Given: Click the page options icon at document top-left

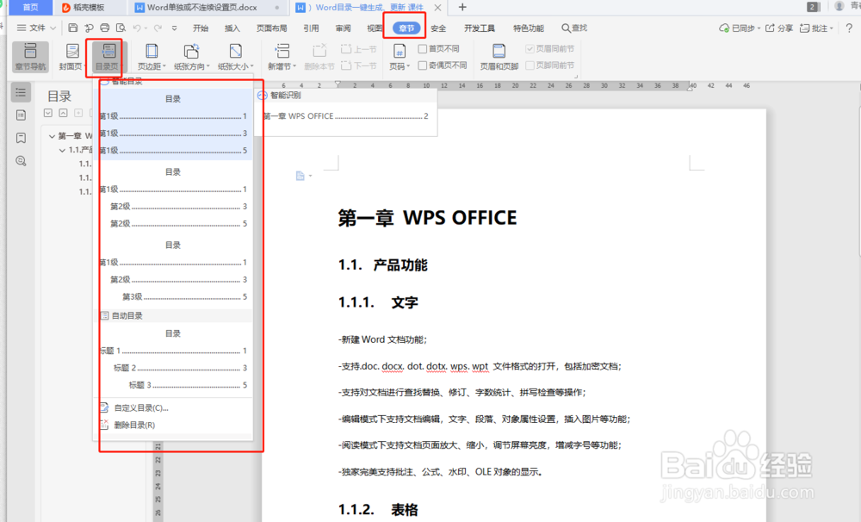Looking at the screenshot, I should (x=300, y=176).
